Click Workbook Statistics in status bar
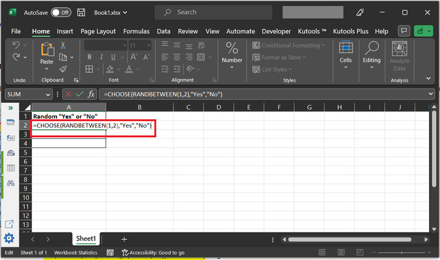This screenshot has height=260, width=440. click(76, 253)
